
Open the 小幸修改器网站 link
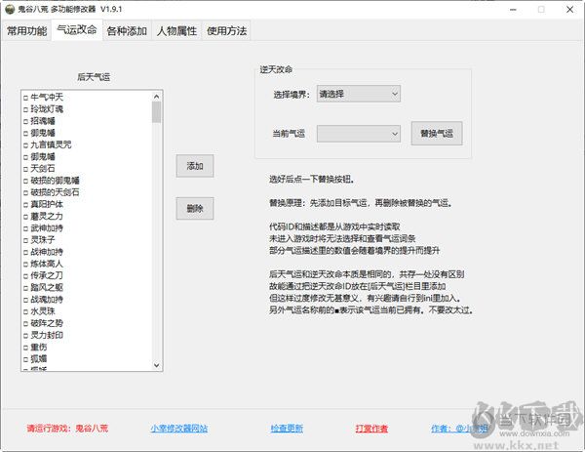click(178, 428)
